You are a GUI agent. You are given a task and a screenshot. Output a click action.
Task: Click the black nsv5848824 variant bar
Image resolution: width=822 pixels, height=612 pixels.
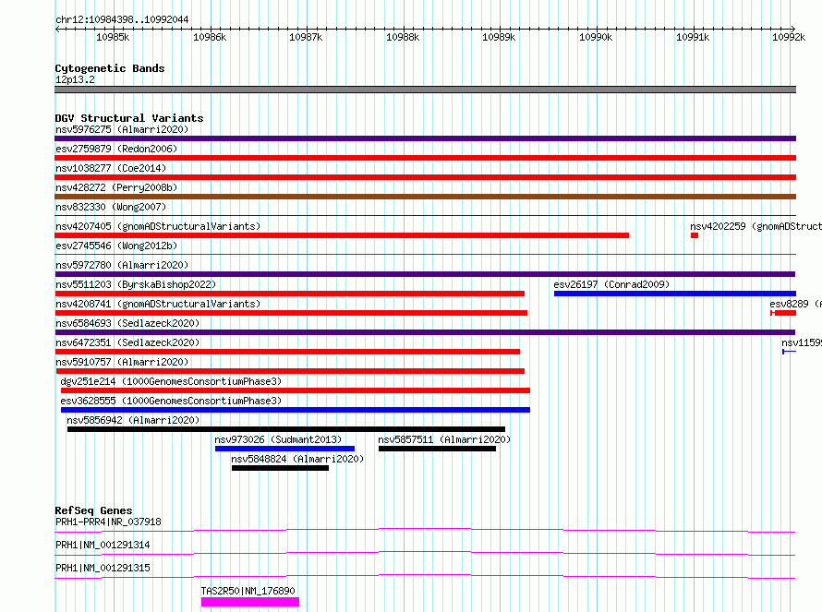tap(281, 468)
